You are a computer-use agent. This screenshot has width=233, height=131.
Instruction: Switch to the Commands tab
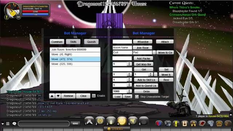click(x=57, y=42)
